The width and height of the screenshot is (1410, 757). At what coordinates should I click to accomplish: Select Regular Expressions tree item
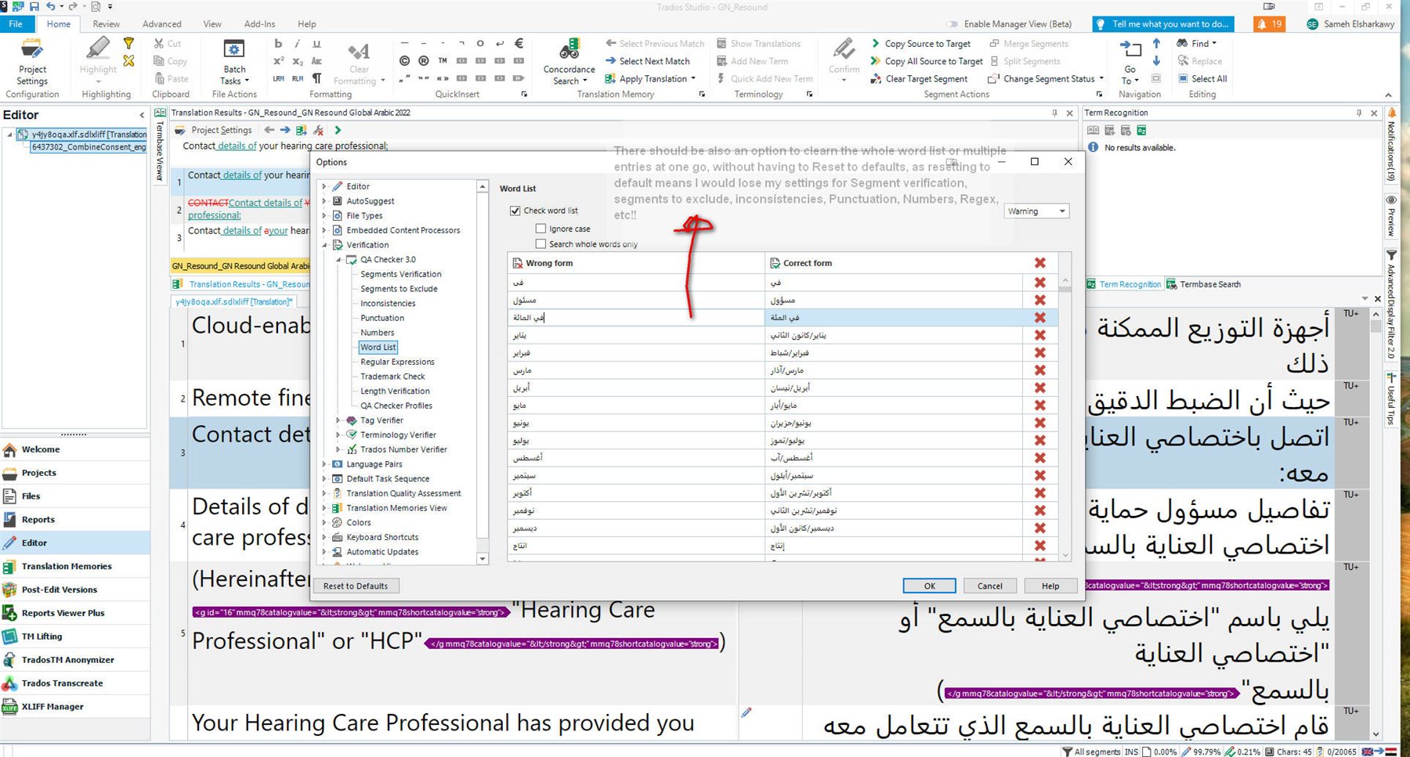(397, 362)
